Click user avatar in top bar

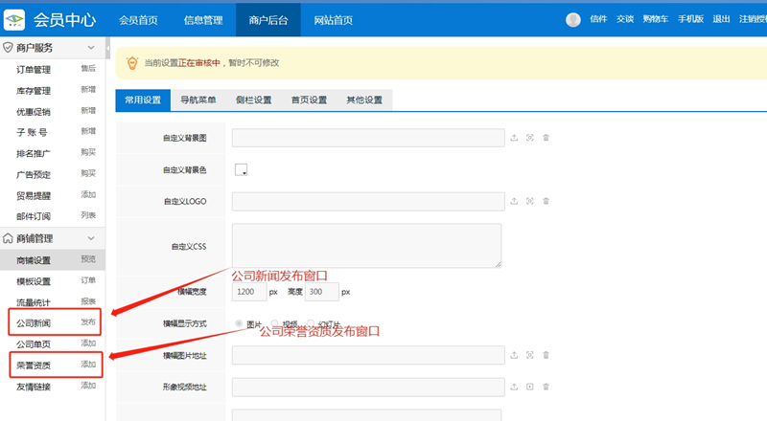pos(573,19)
